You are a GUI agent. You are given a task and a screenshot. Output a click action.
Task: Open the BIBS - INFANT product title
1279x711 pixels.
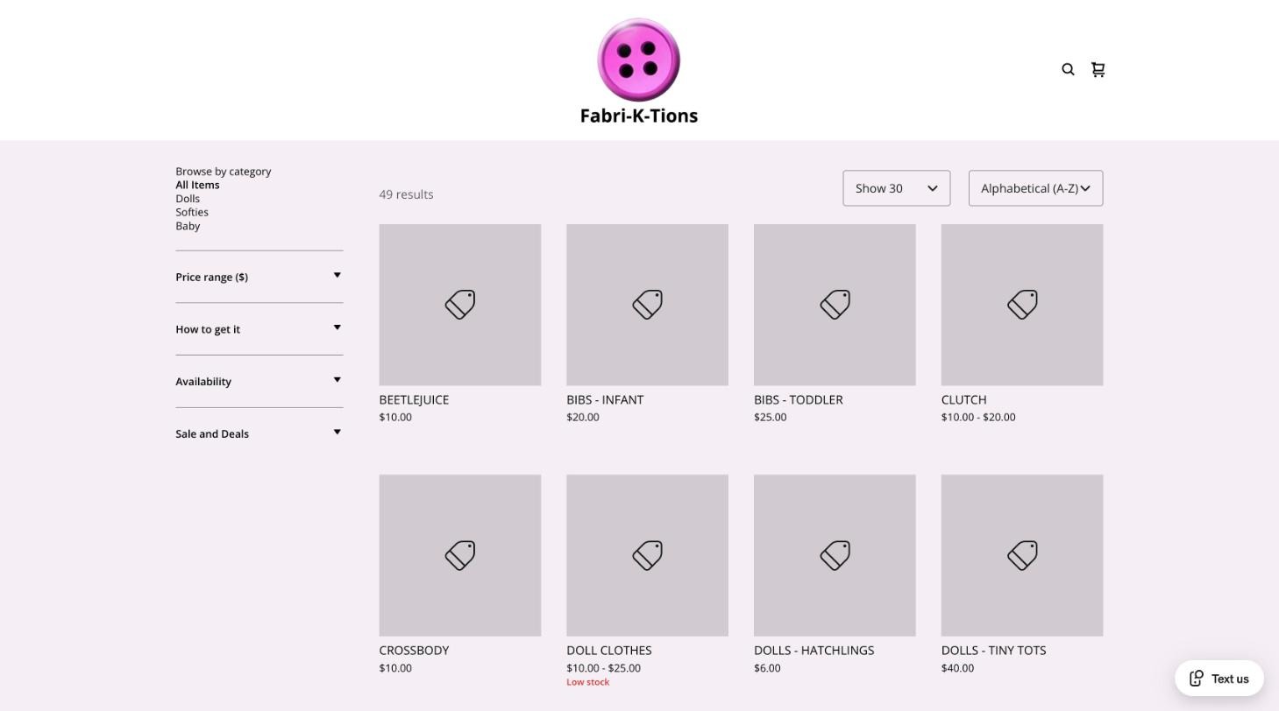pos(605,399)
